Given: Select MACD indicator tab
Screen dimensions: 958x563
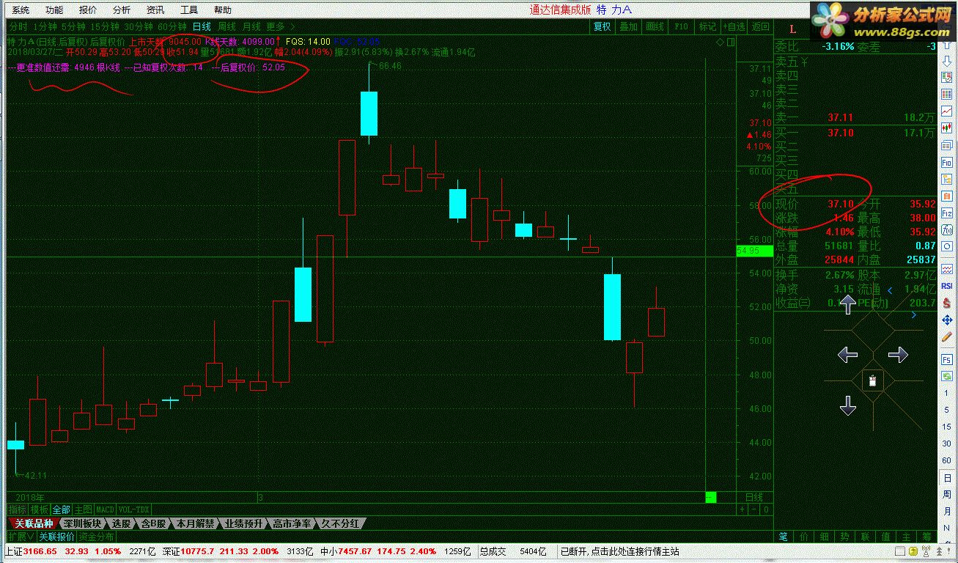Looking at the screenshot, I should coord(106,509).
